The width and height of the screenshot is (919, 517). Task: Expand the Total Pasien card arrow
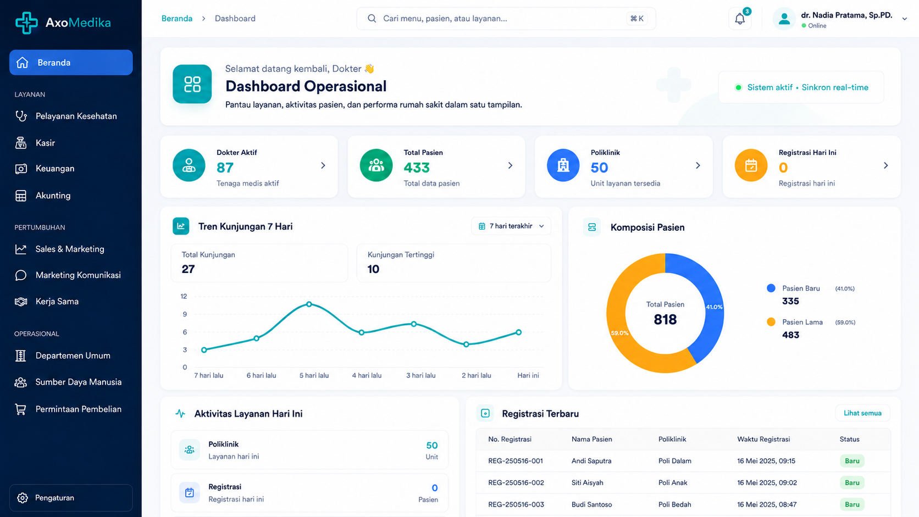click(x=510, y=165)
